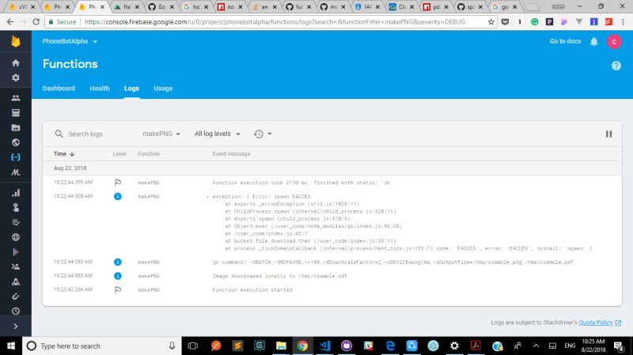This screenshot has height=355, width=633.
Task: Open ML Kit icon in sidebar
Action: pyautogui.click(x=16, y=172)
